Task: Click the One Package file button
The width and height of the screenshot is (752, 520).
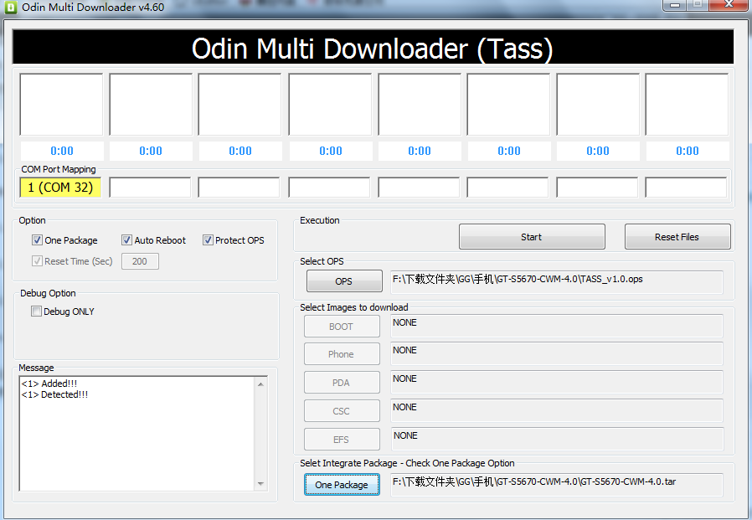Action: 342,485
